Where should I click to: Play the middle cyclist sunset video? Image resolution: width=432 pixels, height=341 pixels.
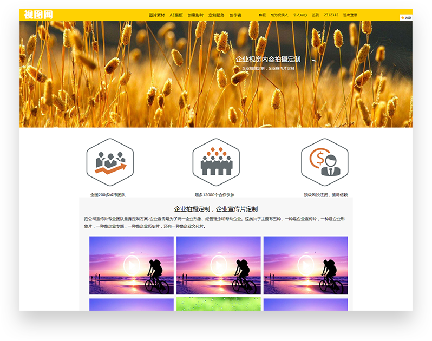click(219, 265)
